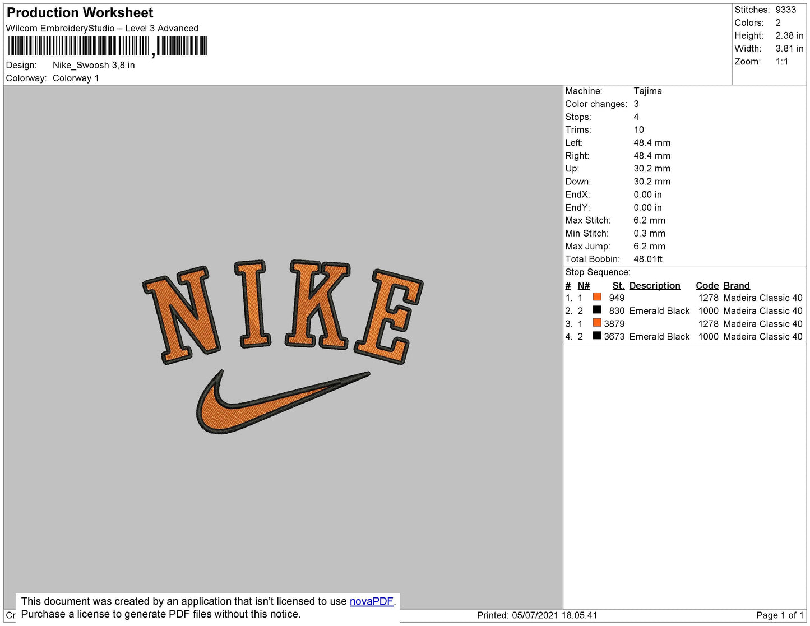Click machine value 'Tajima'
The width and height of the screenshot is (810, 626).
click(648, 91)
